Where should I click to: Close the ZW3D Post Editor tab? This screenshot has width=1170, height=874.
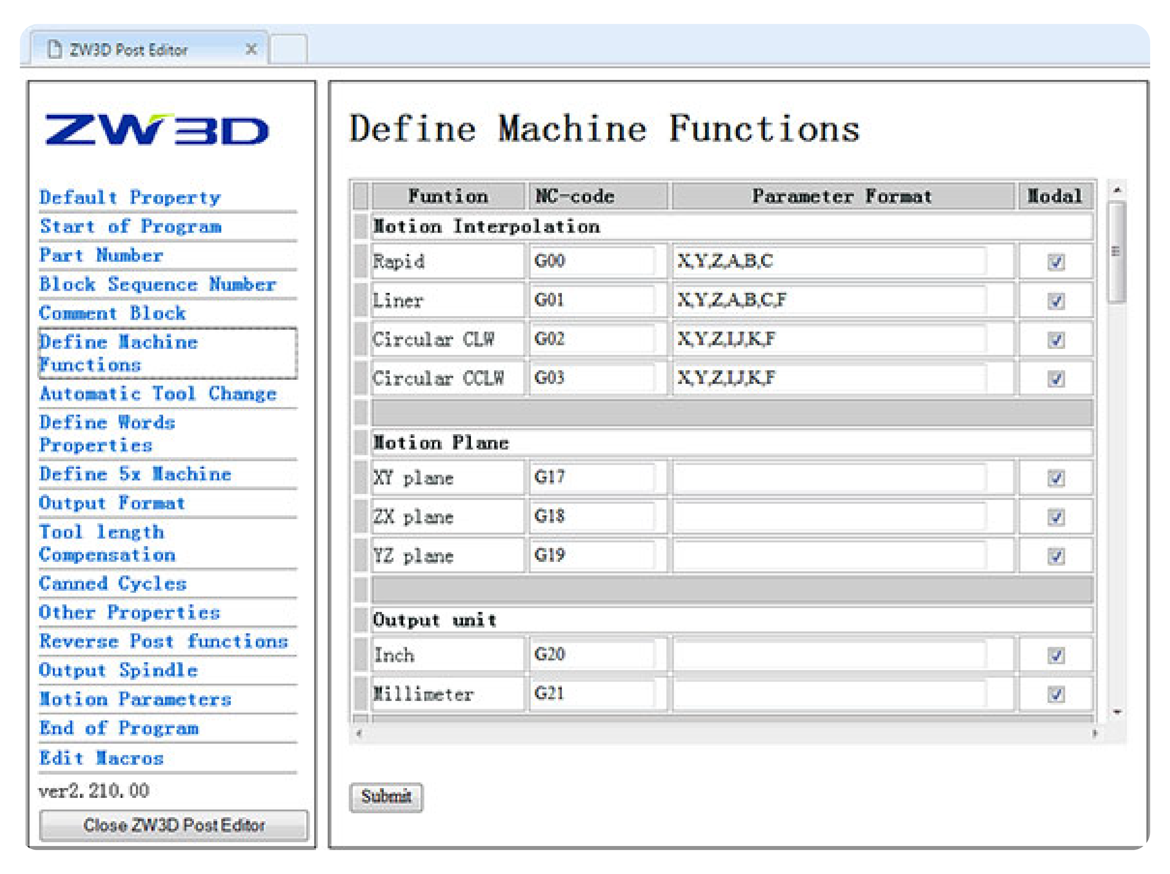pos(252,49)
